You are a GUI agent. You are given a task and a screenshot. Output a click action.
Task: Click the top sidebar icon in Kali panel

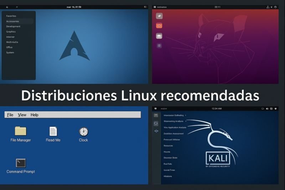coord(156,115)
